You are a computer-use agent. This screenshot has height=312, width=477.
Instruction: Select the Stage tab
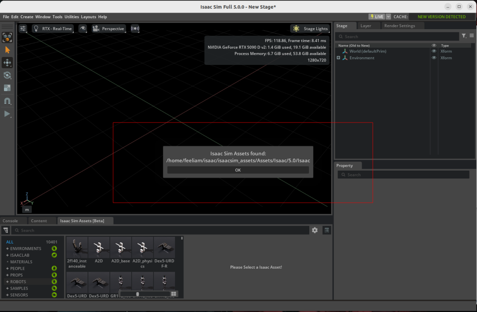(x=341, y=26)
